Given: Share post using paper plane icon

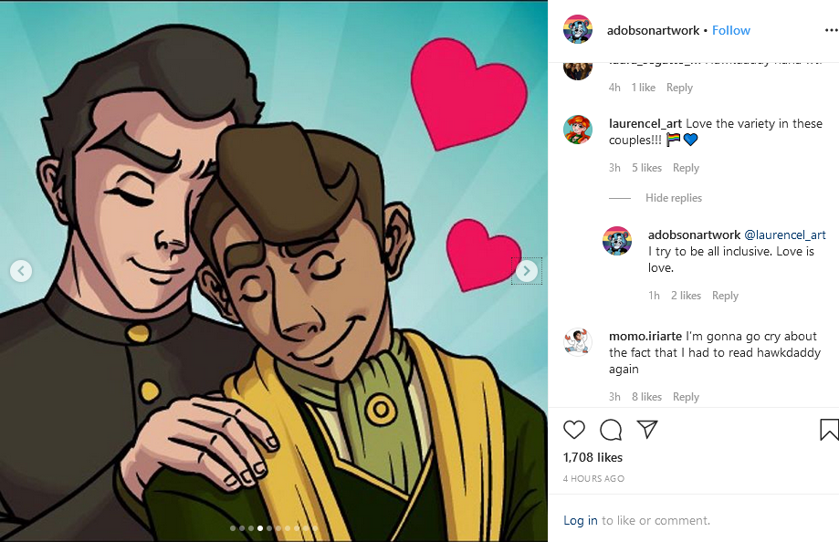Looking at the screenshot, I should tap(647, 429).
